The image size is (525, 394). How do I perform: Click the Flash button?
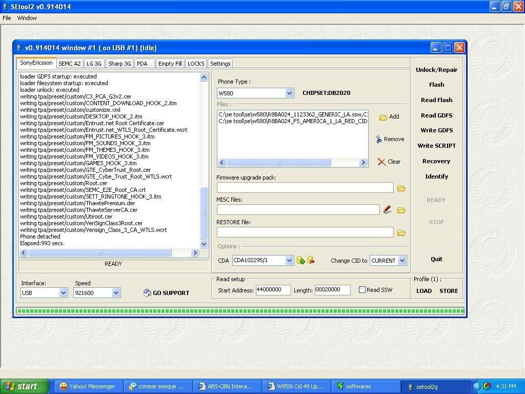pos(437,85)
